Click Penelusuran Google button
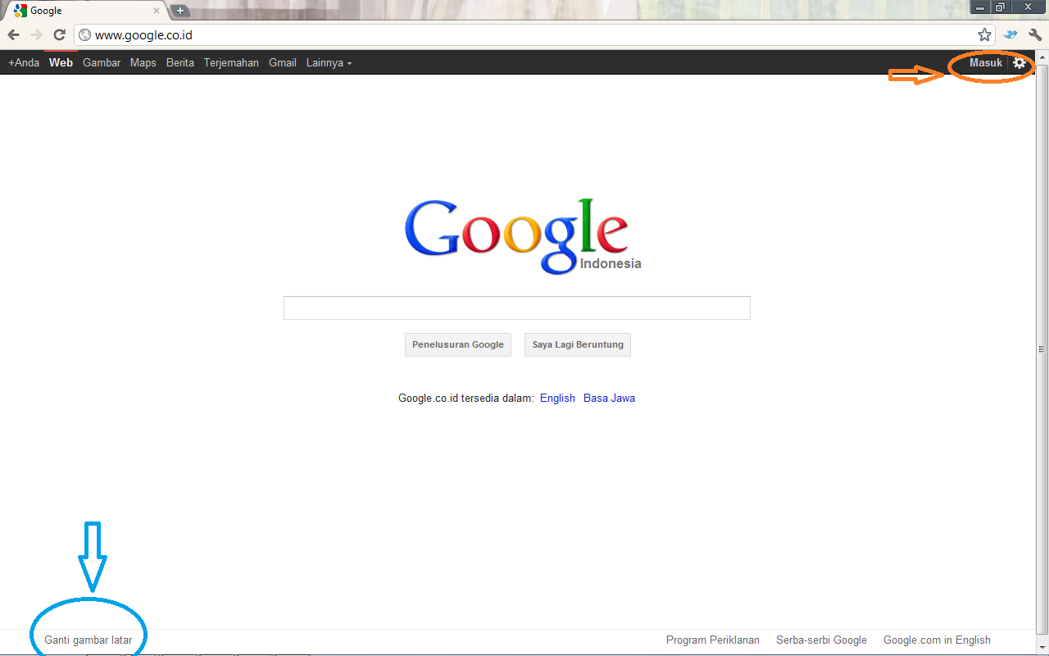 458,344
